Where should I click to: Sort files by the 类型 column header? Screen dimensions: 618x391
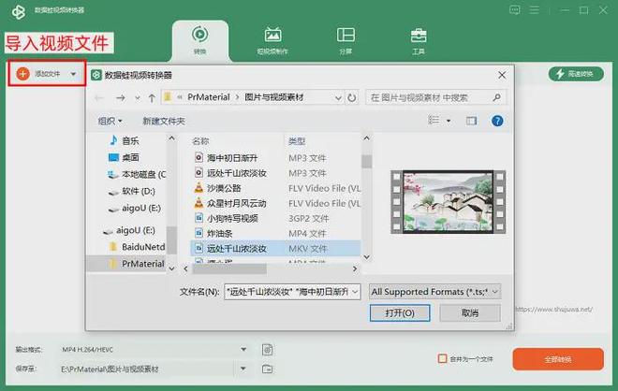297,141
